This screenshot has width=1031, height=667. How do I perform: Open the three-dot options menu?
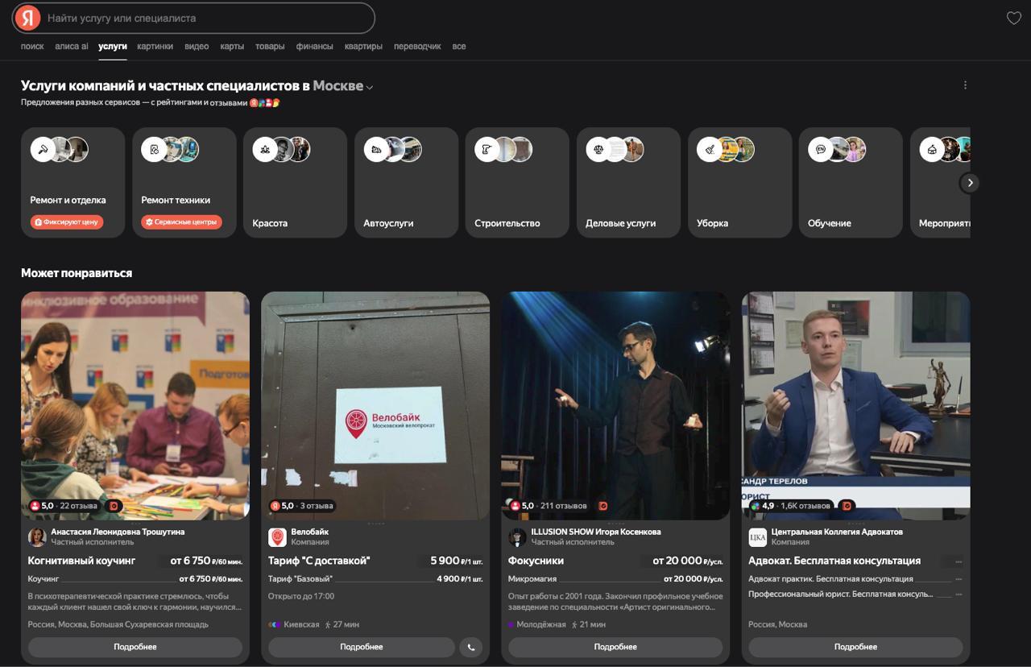(965, 85)
